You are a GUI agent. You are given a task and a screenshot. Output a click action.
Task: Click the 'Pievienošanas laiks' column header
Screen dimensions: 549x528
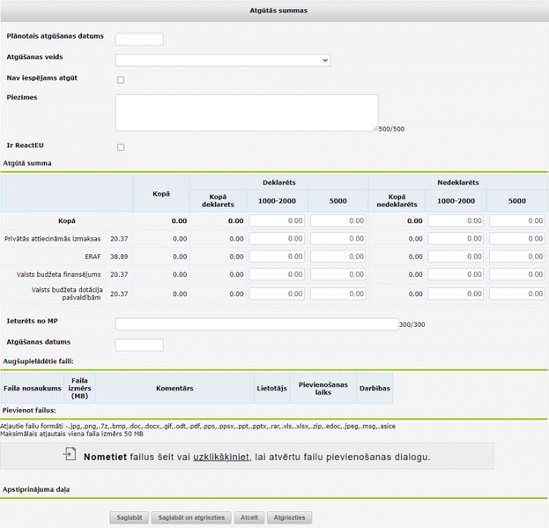(x=323, y=388)
